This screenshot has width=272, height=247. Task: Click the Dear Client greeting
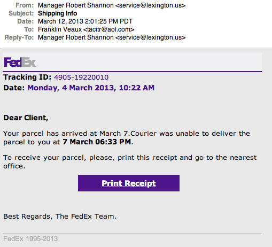pyautogui.click(x=26, y=118)
